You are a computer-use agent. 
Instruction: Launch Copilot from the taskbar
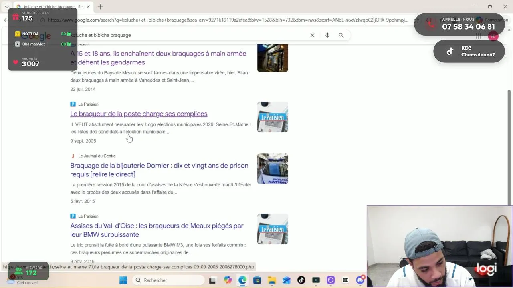click(228, 280)
